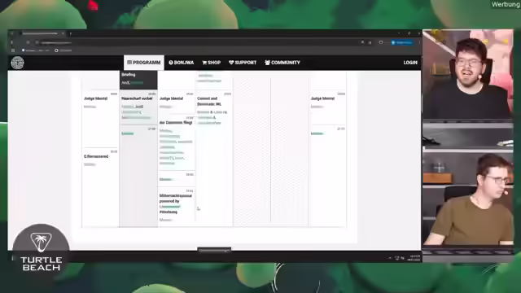Open the browser apps grid in bookmarks bar

[13, 50]
